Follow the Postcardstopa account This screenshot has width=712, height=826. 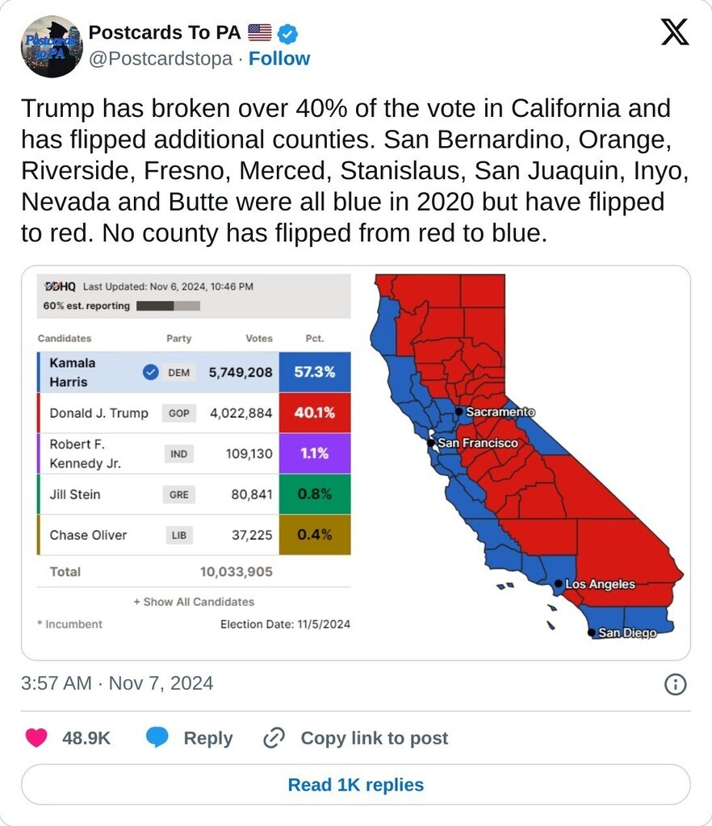pos(279,59)
